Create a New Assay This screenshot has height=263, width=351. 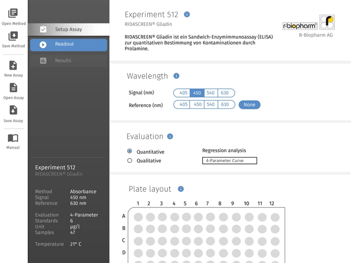(x=14, y=69)
